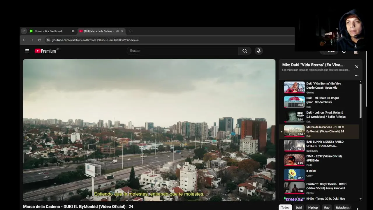The height and width of the screenshot is (210, 373).
Task: Mute the tab via its speaker icon
Action: point(117,31)
